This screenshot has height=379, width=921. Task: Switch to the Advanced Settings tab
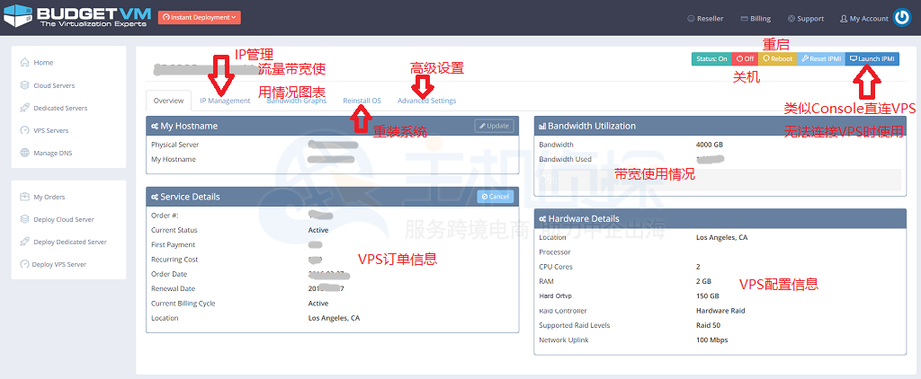tap(426, 101)
